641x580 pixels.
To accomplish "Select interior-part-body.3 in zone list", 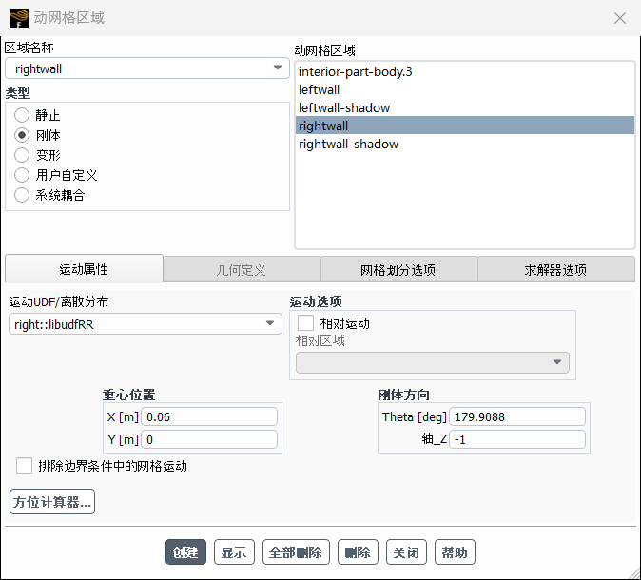I will (465, 71).
